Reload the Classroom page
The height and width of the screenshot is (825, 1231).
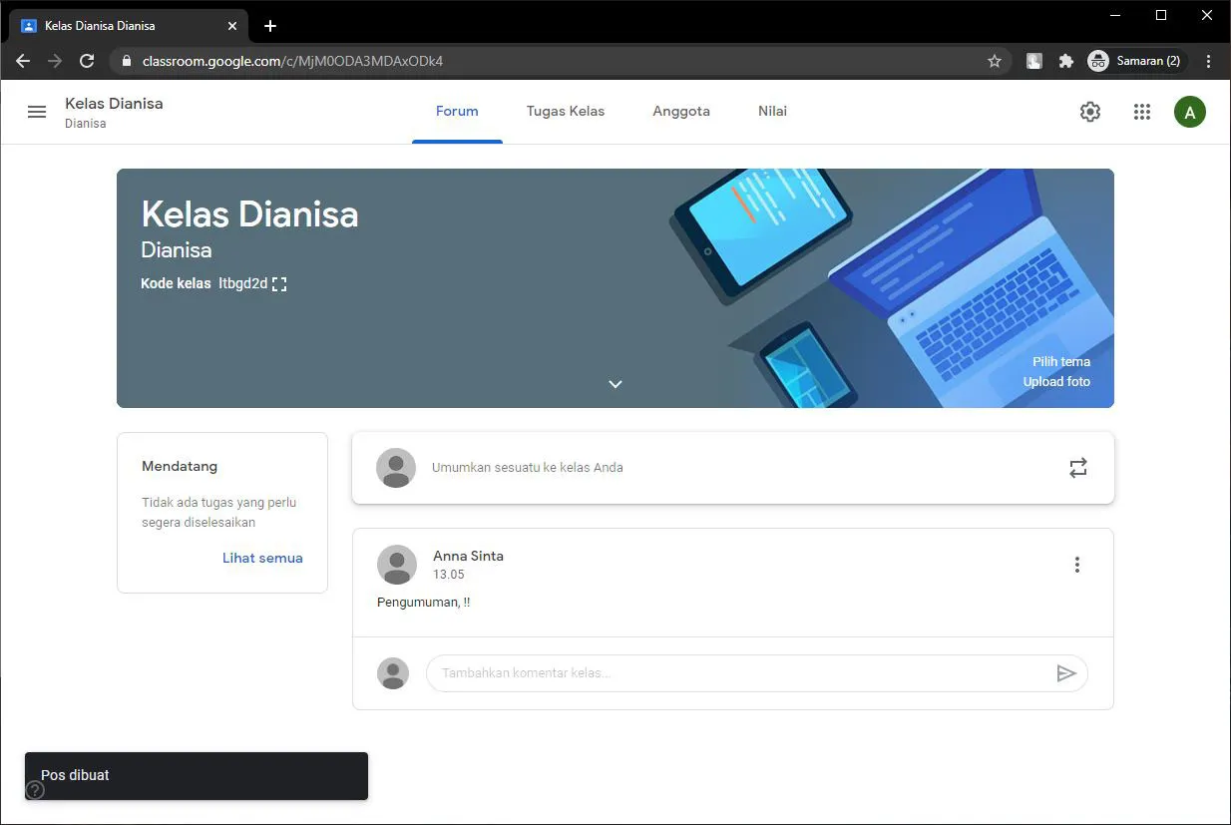click(87, 61)
